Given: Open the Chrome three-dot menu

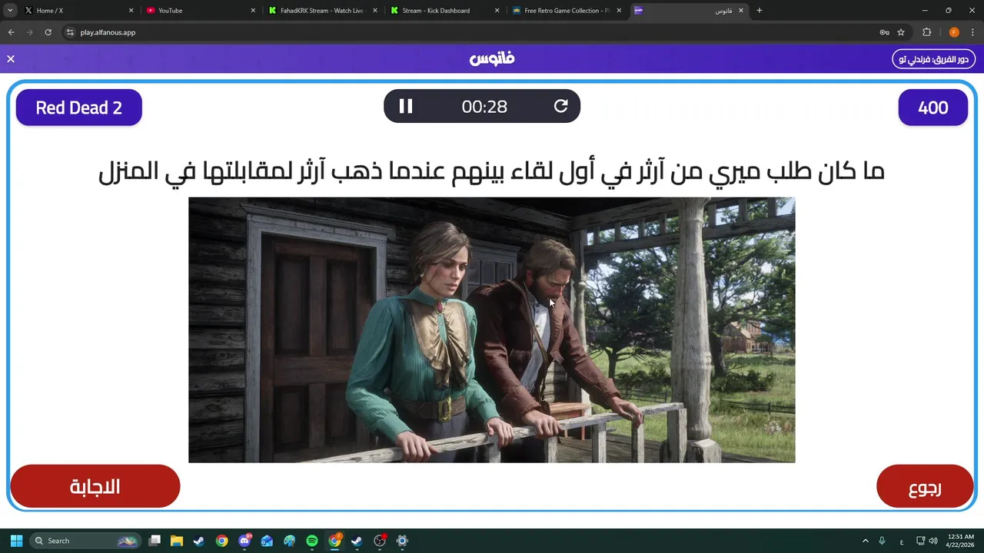Looking at the screenshot, I should click(x=972, y=32).
